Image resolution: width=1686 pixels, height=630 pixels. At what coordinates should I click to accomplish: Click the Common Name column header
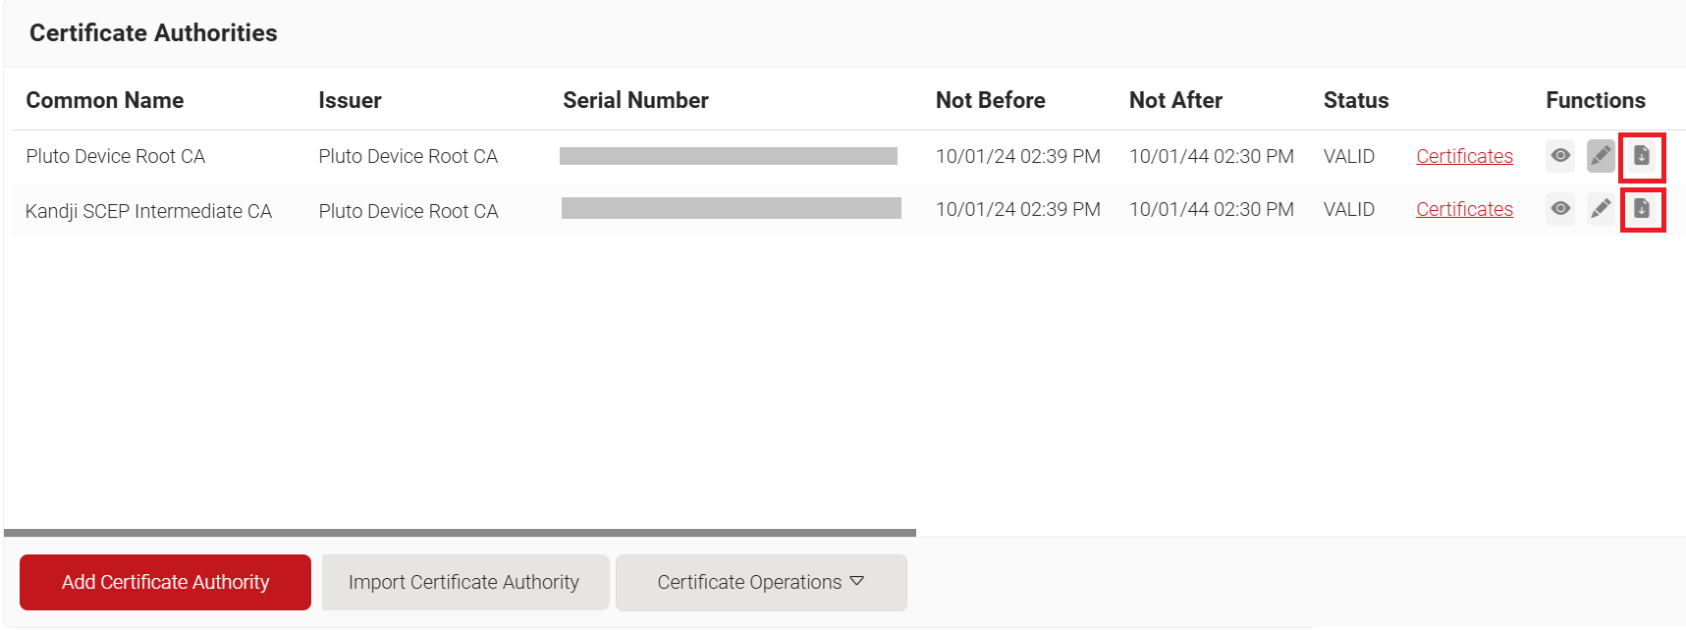click(x=105, y=100)
